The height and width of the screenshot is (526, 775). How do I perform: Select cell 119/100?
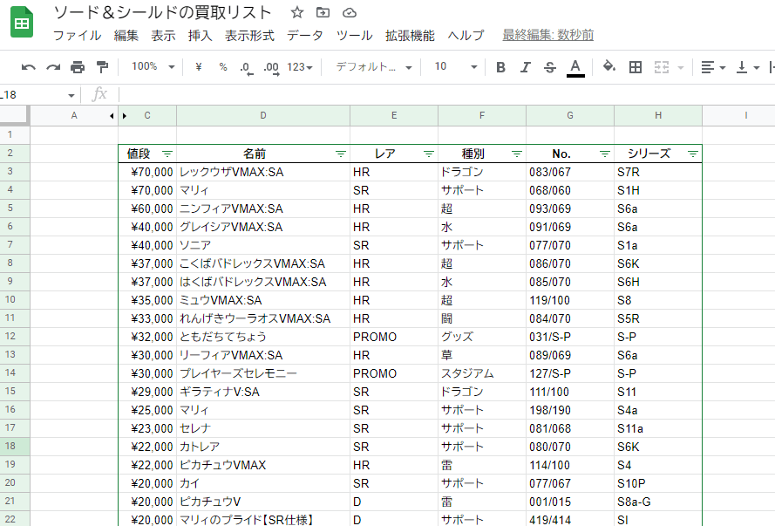point(570,300)
